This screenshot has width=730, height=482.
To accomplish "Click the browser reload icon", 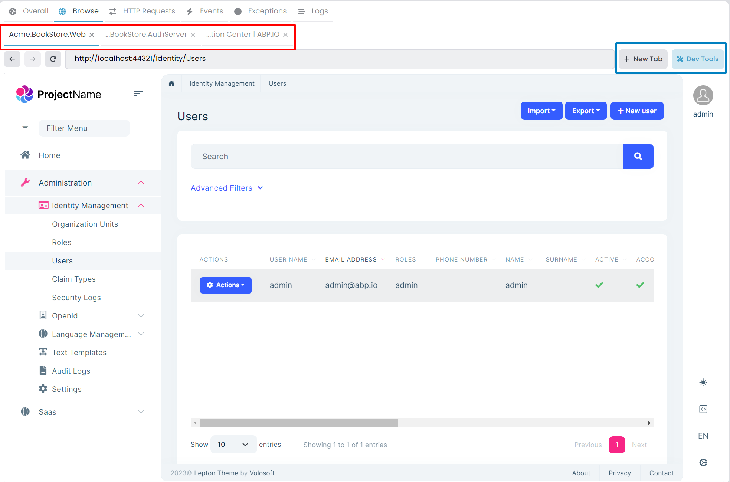I will click(x=53, y=59).
